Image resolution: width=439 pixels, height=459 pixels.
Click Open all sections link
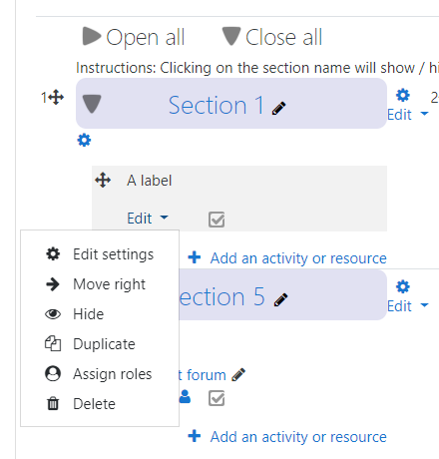pos(134,37)
